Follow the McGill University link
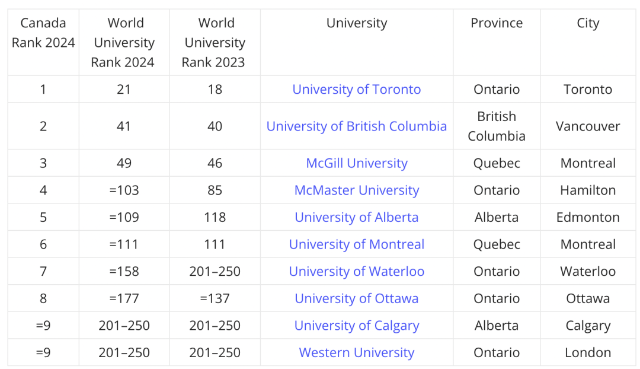Viewport: 640px width, 369px height. pyautogui.click(x=356, y=163)
